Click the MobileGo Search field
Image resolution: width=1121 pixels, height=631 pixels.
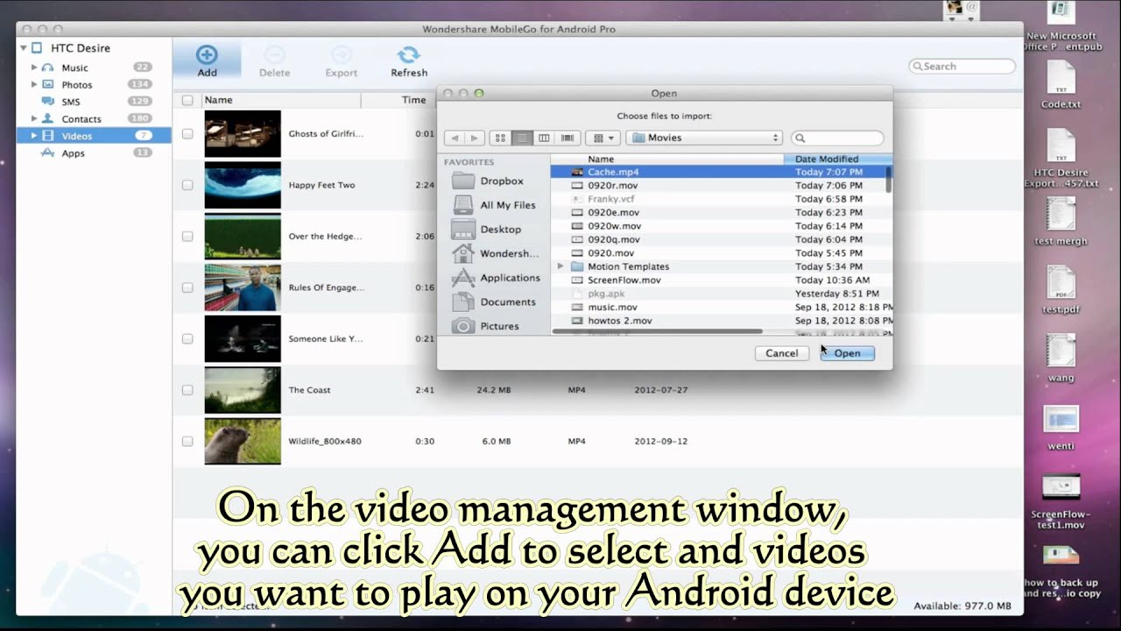click(962, 66)
